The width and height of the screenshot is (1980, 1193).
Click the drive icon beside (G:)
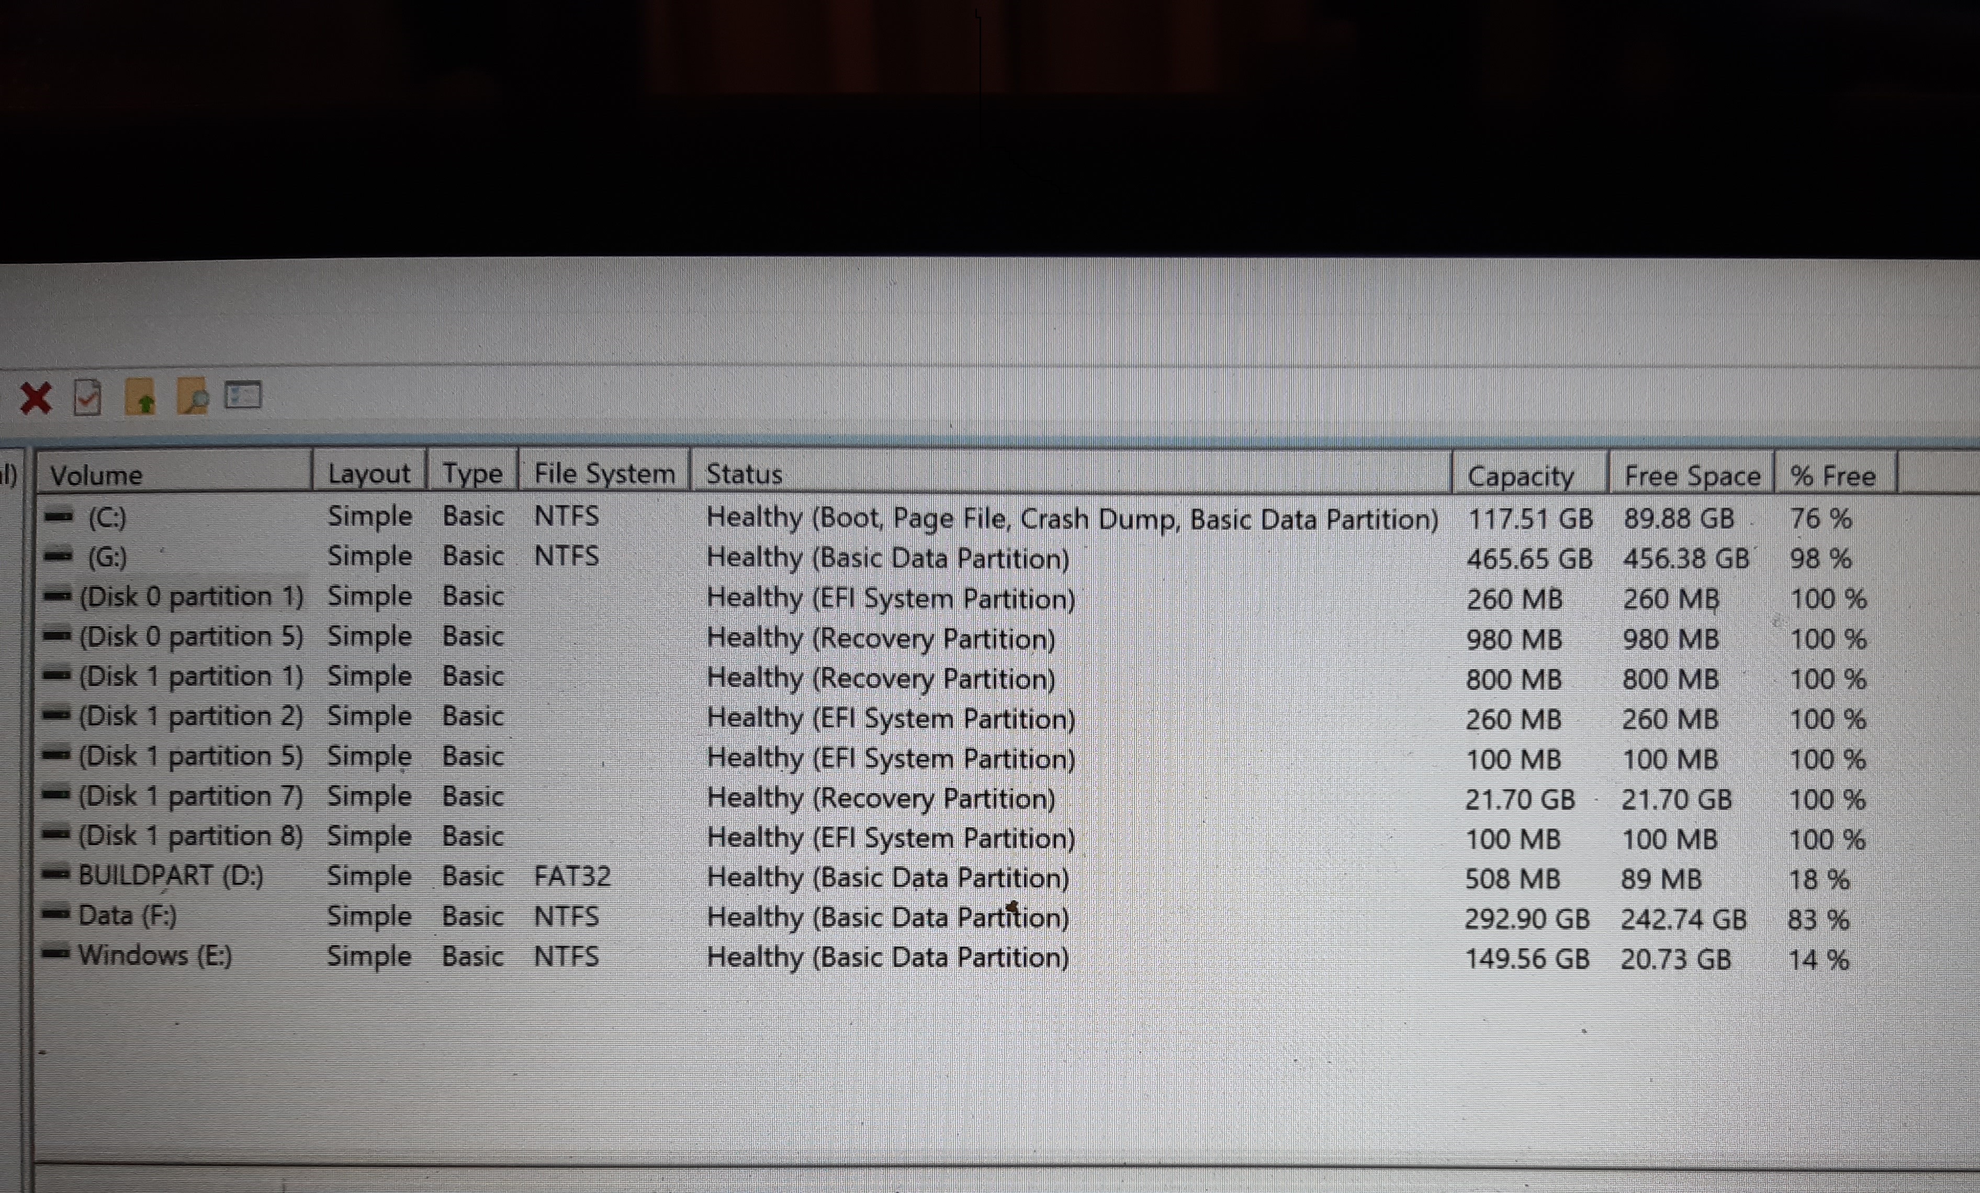tap(59, 556)
